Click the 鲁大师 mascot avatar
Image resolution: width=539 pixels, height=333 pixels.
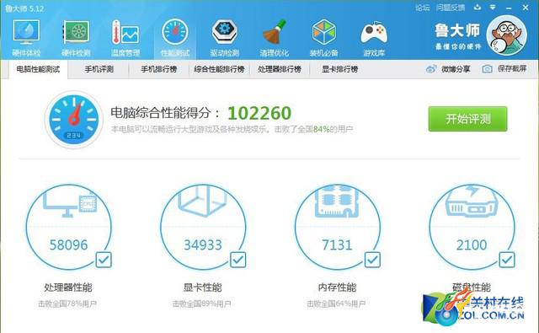tap(507, 35)
